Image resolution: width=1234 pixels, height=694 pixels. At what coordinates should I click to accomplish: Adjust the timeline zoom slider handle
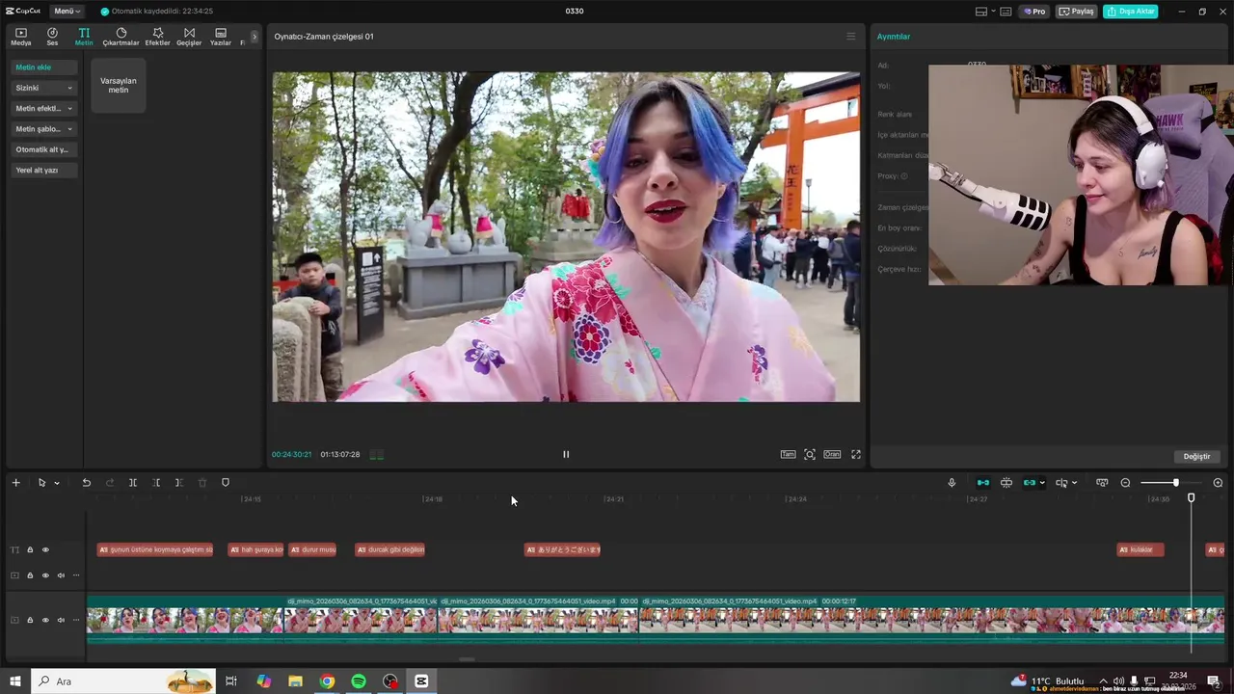pos(1175,483)
